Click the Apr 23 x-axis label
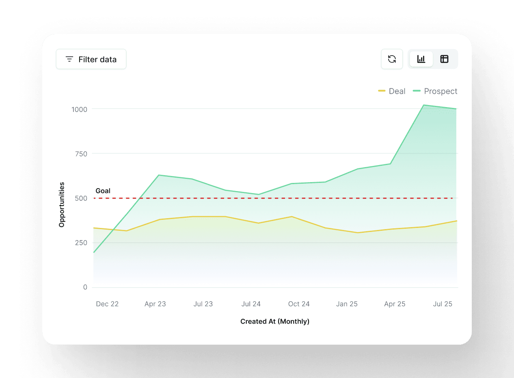Viewport: 514px width, 378px height. [x=155, y=304]
